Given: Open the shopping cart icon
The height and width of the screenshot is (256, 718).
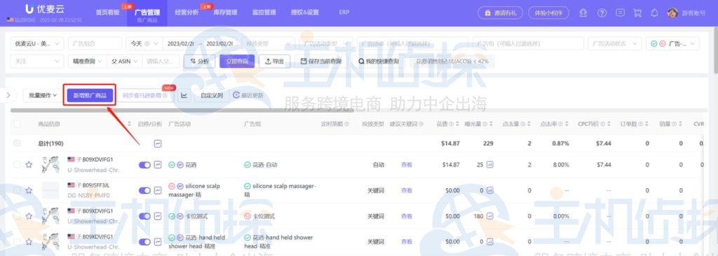Looking at the screenshot, I should click(x=637, y=13).
